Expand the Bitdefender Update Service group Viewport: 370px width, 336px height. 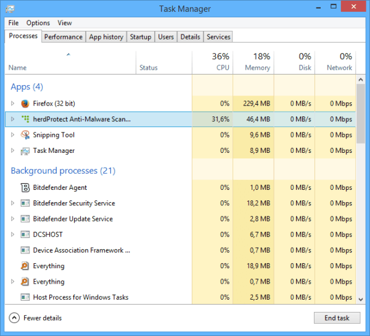[12, 219]
